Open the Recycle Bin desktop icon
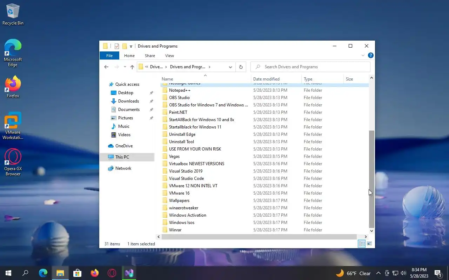Viewport: 449px width, 280px height. (x=13, y=15)
